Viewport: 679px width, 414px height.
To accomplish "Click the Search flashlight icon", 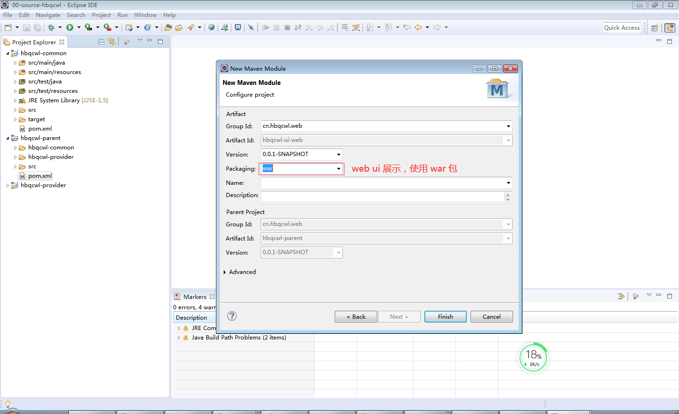I will pyautogui.click(x=190, y=27).
